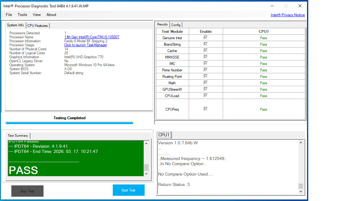Image resolution: width=353 pixels, height=201 pixels.
Task: Toggle the MMXSSE test checkbox
Action: [206, 57]
